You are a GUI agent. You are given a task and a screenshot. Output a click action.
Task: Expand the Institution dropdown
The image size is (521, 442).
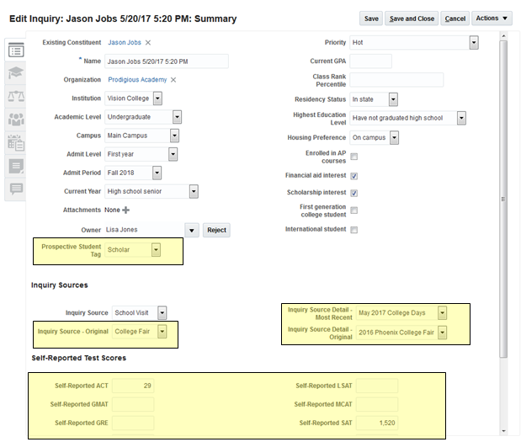[x=158, y=99]
